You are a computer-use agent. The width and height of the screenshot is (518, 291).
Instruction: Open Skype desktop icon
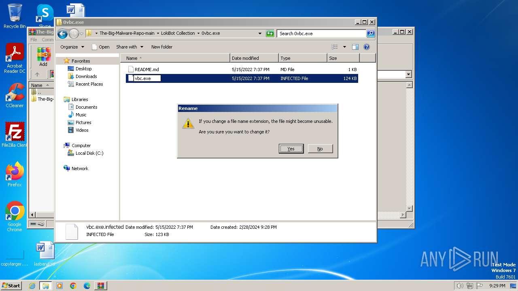click(45, 15)
